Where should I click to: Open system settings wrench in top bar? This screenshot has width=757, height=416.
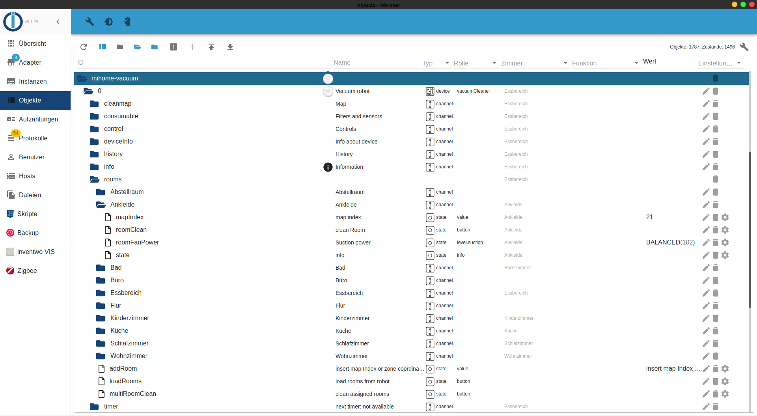(x=90, y=22)
